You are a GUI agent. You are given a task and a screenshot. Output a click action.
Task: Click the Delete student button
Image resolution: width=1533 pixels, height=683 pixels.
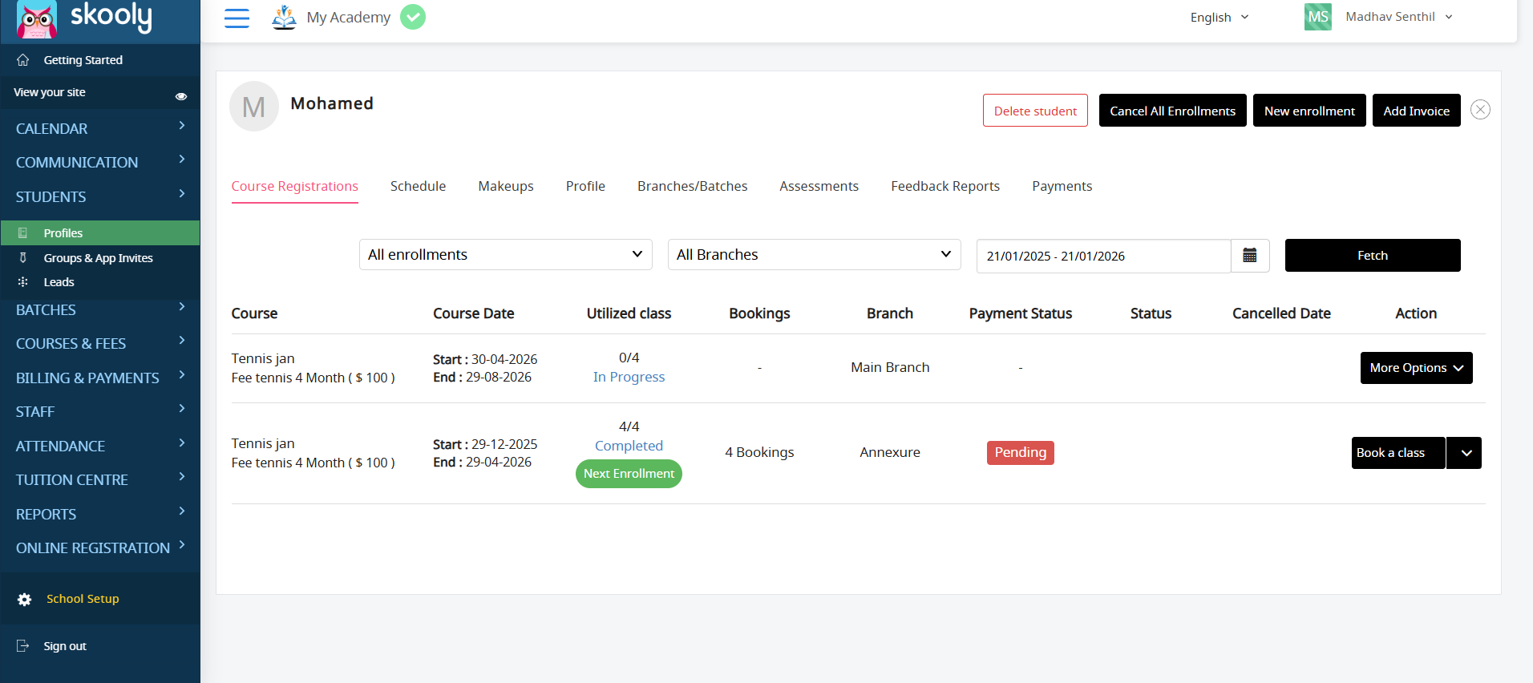click(x=1035, y=111)
